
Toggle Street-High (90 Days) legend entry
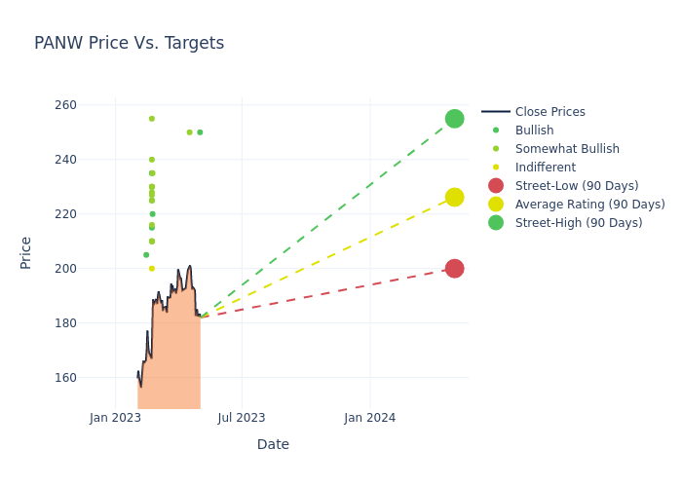[x=578, y=223]
